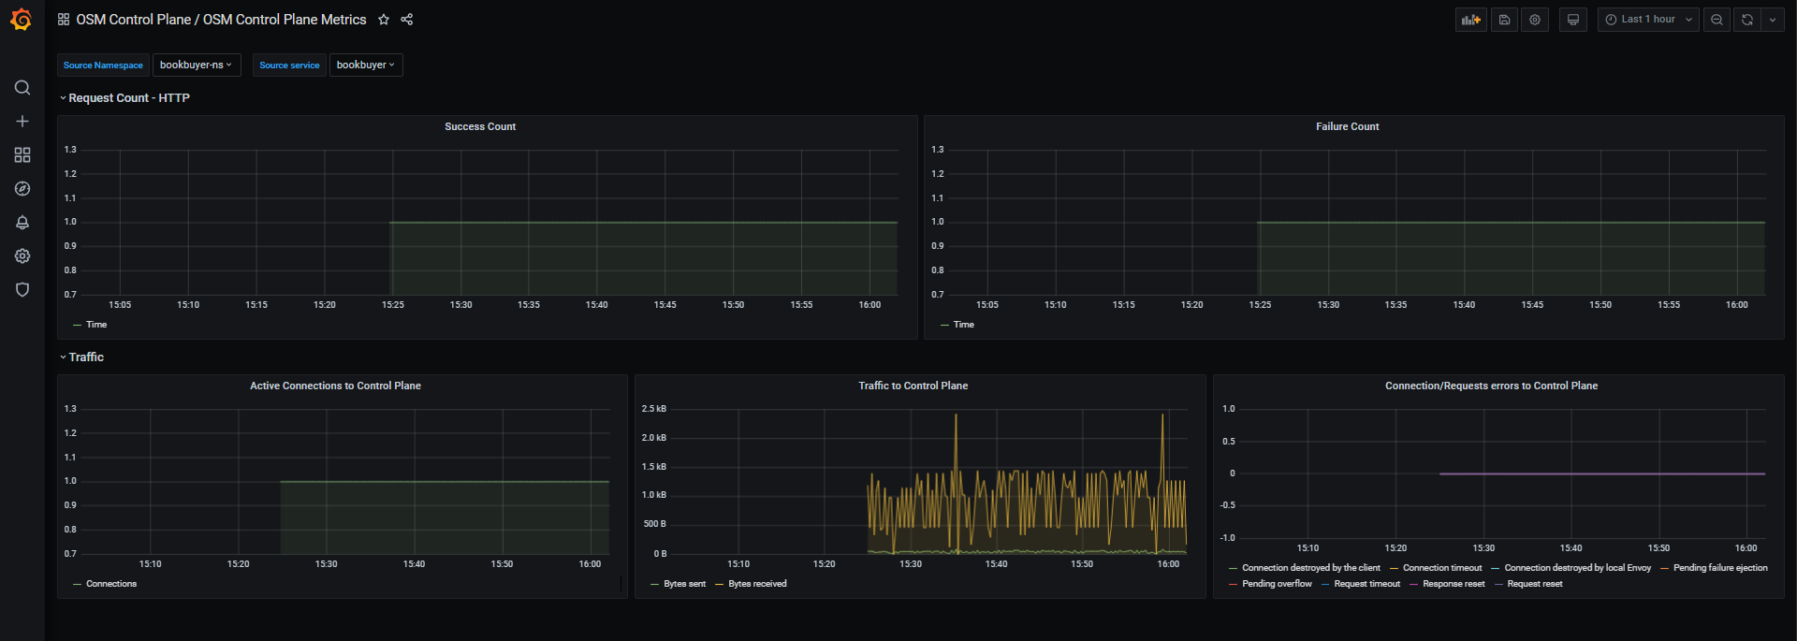Open the Alerting bell icon
Viewport: 1797px width, 641px height.
point(22,223)
